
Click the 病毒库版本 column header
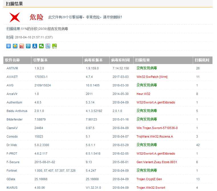(x=96, y=60)
